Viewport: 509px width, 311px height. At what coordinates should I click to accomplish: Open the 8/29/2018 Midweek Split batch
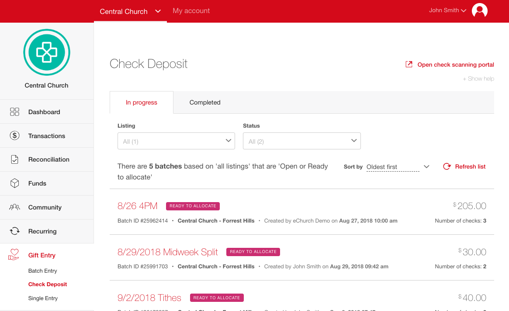point(167,252)
